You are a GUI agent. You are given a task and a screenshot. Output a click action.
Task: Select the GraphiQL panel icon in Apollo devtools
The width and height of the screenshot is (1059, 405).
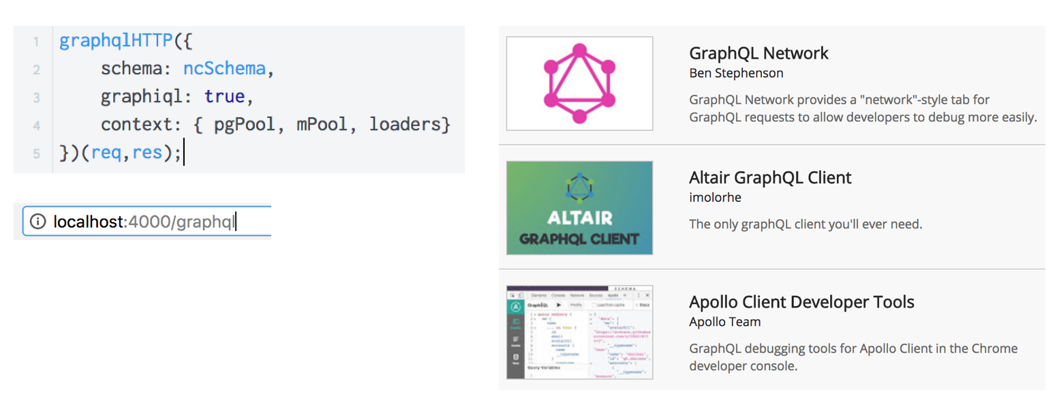point(515,320)
